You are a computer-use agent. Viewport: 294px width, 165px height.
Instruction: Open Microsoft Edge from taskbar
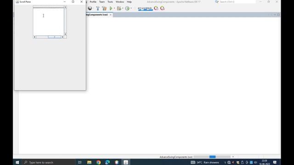point(107,162)
